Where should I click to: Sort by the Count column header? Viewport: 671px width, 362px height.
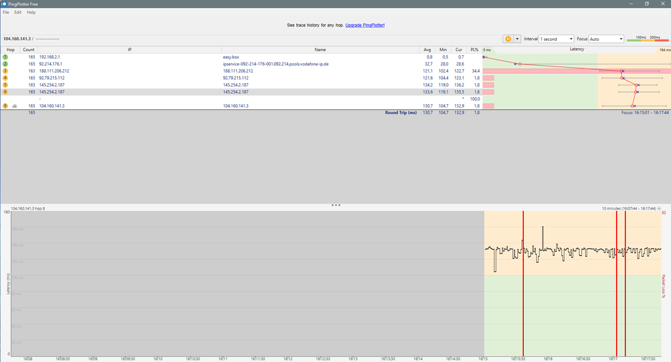click(x=29, y=50)
